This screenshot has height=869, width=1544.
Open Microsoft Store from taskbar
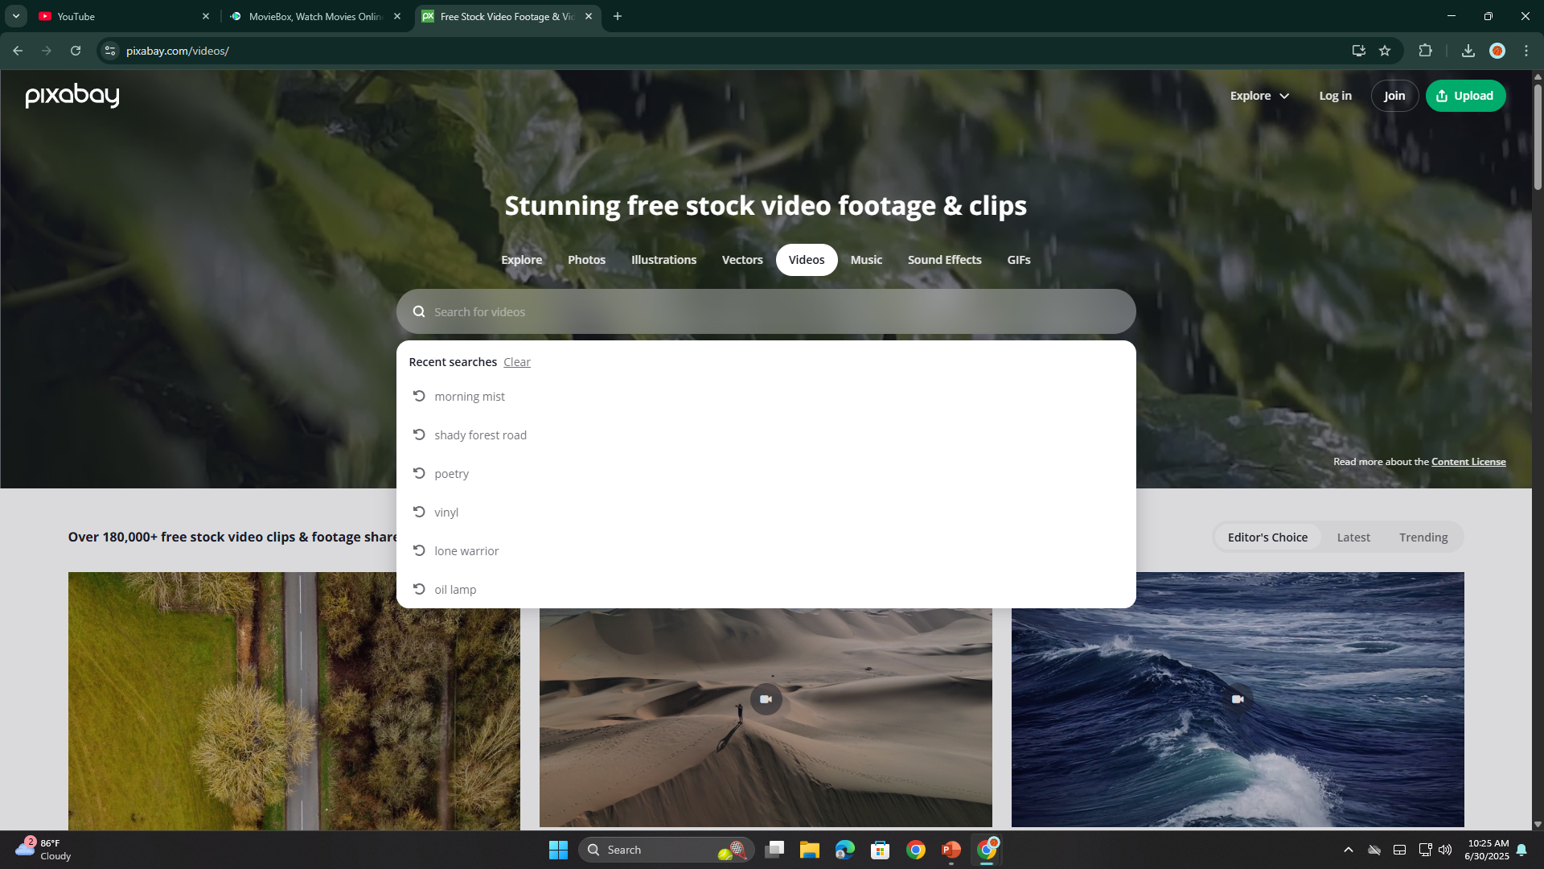(880, 850)
